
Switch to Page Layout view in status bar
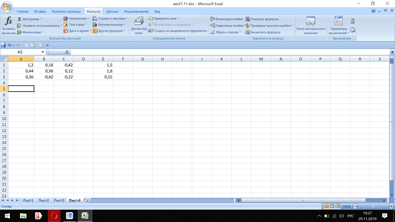point(332,206)
